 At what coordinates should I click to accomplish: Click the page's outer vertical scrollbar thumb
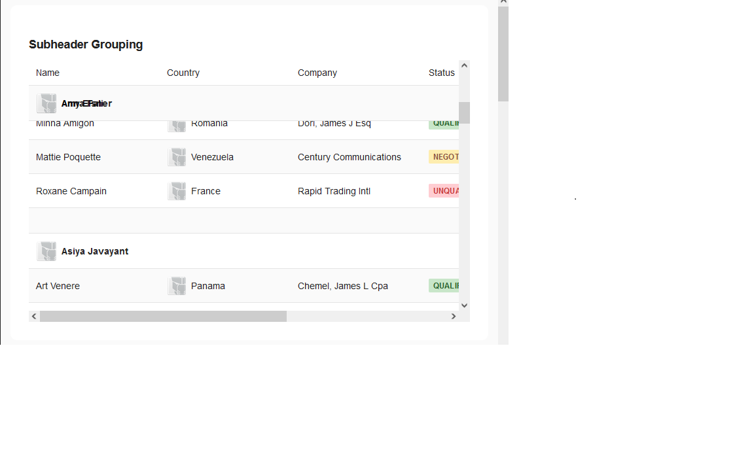tap(503, 54)
